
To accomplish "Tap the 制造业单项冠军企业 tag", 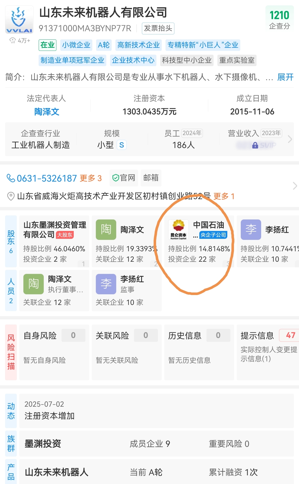I will 72,60.
